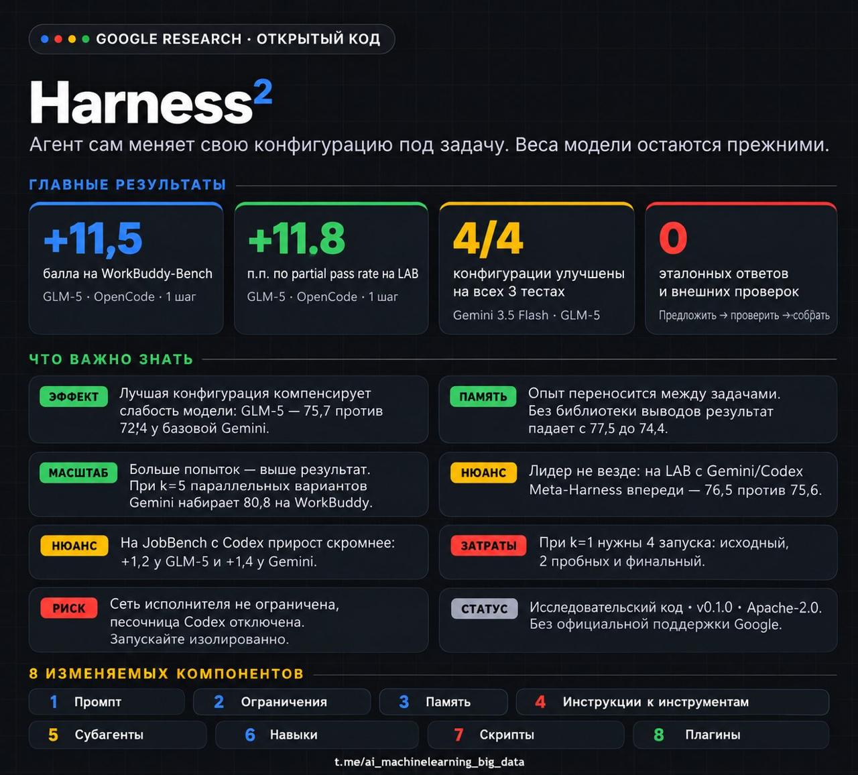Click the red "0" figure
Viewport: 858px width, 775px height.
[x=673, y=238]
